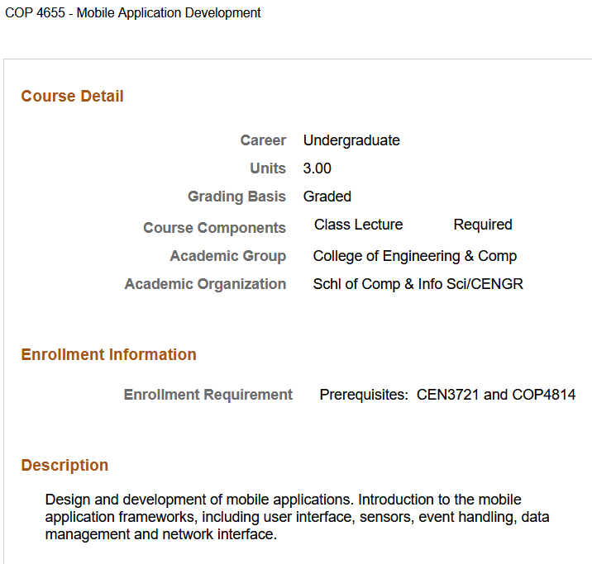Click the Career field label
Viewport: 592px width, 564px height.
(x=263, y=140)
